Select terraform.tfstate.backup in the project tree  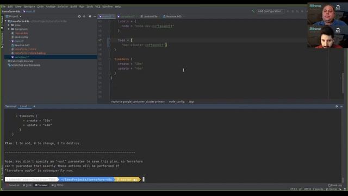pos(28,53)
